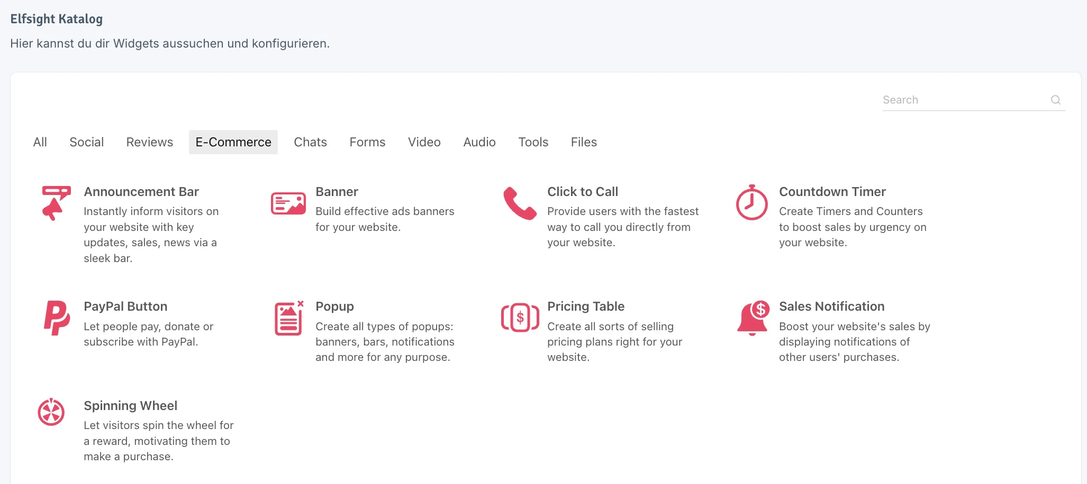Open the Popup widget title
Screen dimensions: 1087x484
click(x=335, y=307)
